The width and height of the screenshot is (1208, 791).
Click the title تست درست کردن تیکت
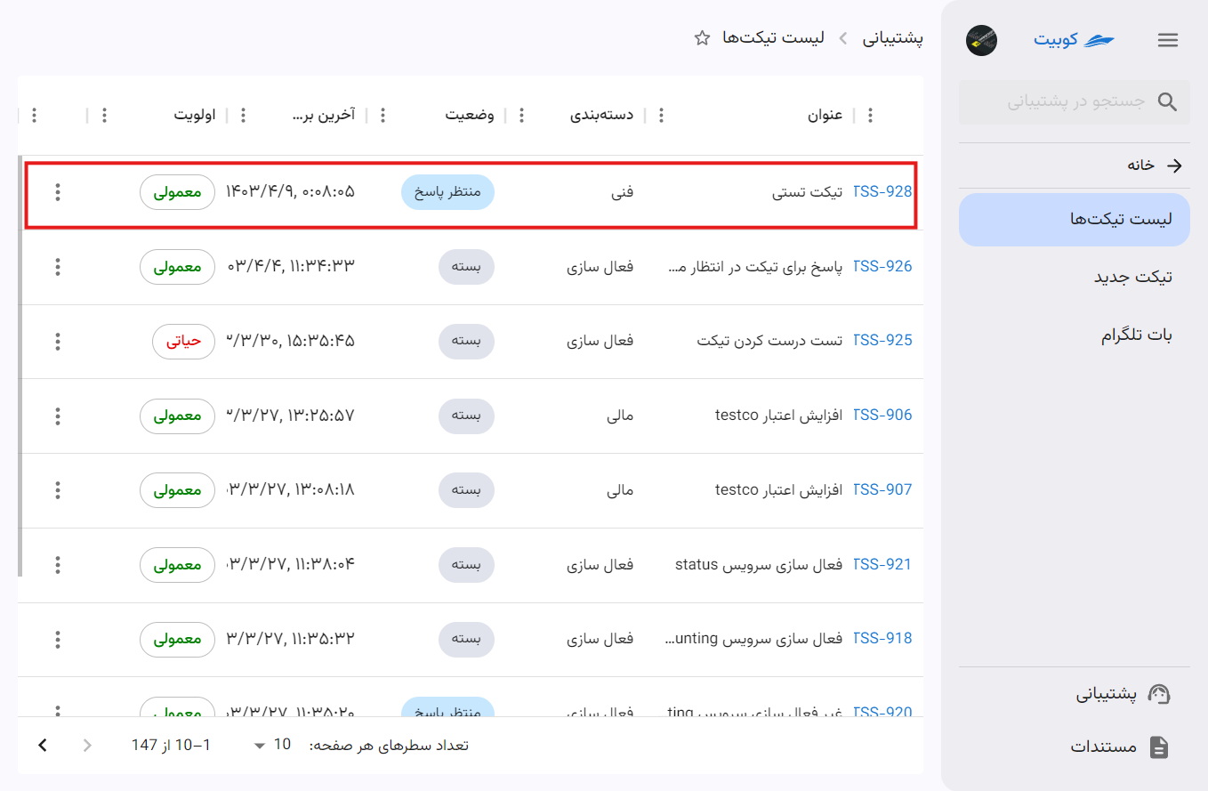770,341
